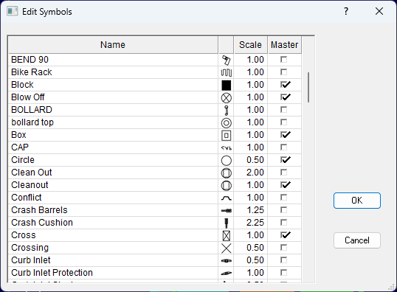Click the OK button
The image size is (397, 292).
356,201
